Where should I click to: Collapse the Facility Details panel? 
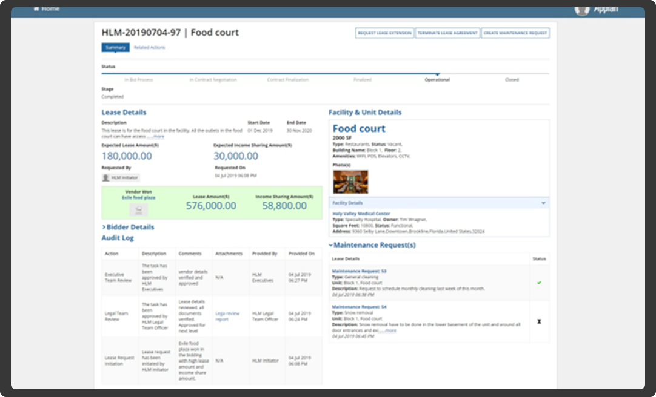click(x=543, y=202)
